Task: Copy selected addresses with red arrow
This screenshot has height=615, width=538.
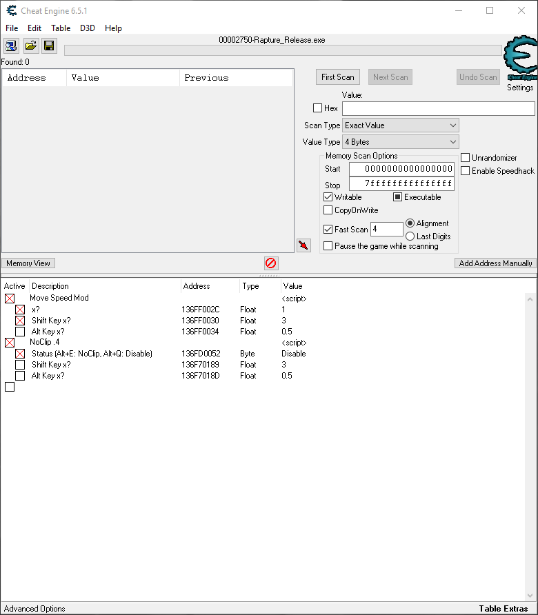Action: point(303,245)
